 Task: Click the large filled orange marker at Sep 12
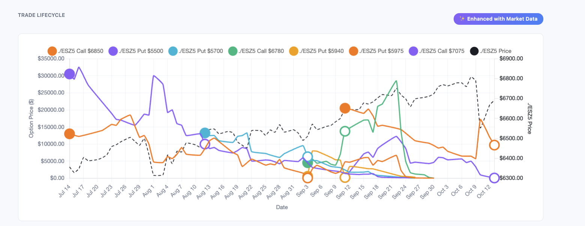click(345, 108)
